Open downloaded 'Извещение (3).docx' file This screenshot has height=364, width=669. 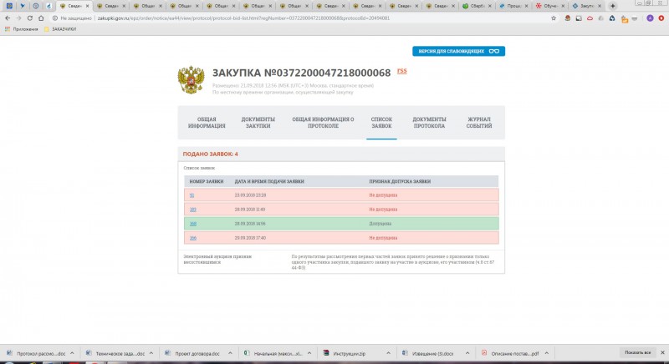[428, 353]
